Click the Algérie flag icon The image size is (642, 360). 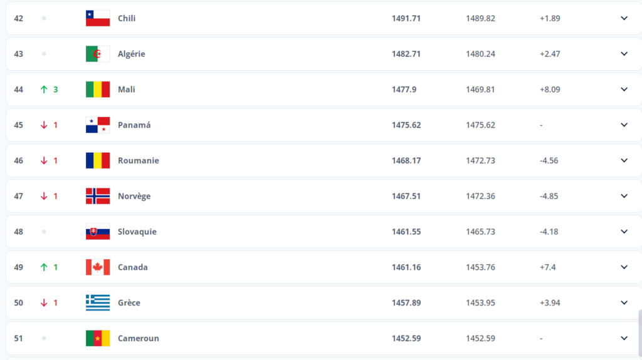[x=98, y=54]
